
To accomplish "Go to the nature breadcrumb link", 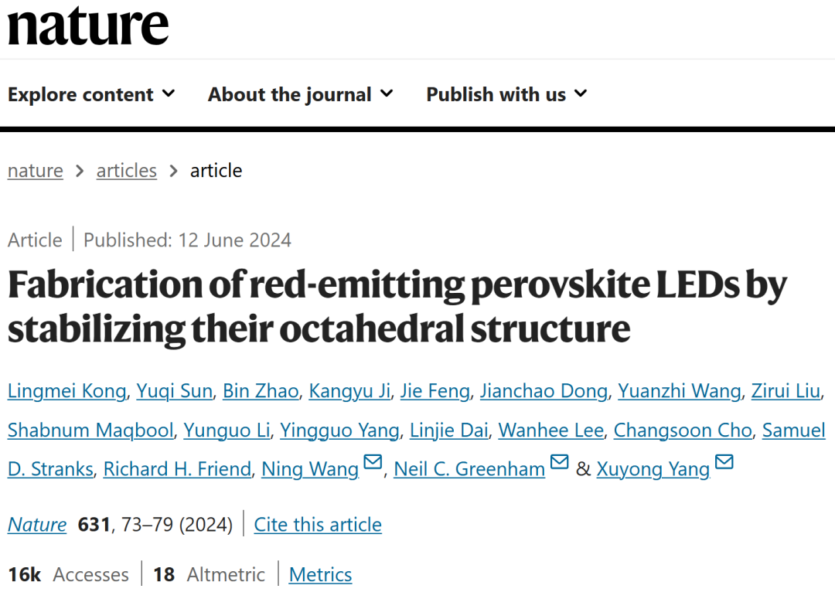I will (x=35, y=170).
